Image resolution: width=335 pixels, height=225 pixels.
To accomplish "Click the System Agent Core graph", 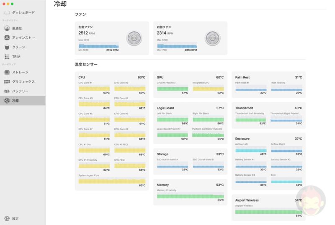I will tap(112, 180).
